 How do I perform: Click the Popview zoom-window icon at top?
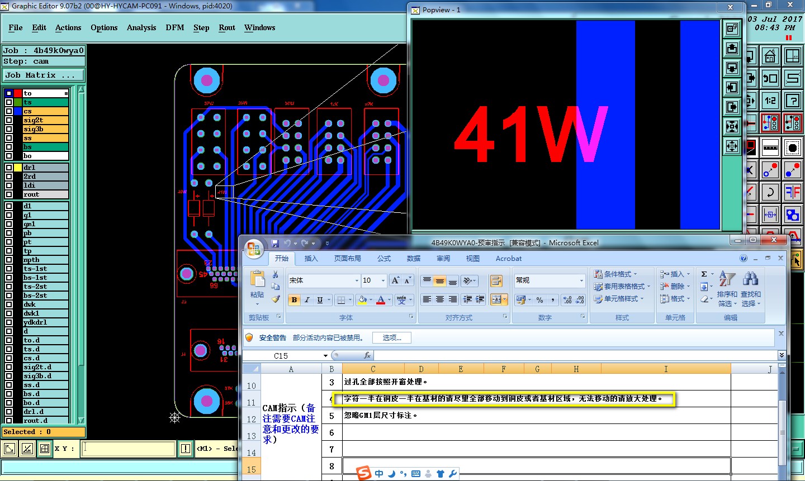tap(732, 29)
